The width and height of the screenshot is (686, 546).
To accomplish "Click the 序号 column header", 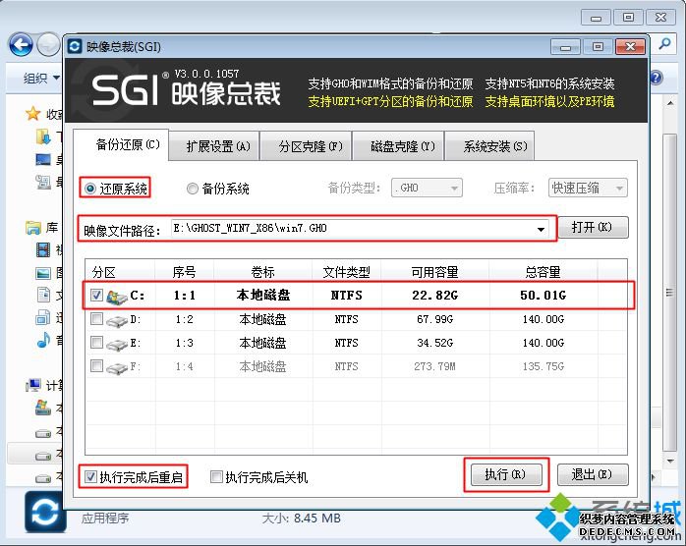I will [184, 272].
